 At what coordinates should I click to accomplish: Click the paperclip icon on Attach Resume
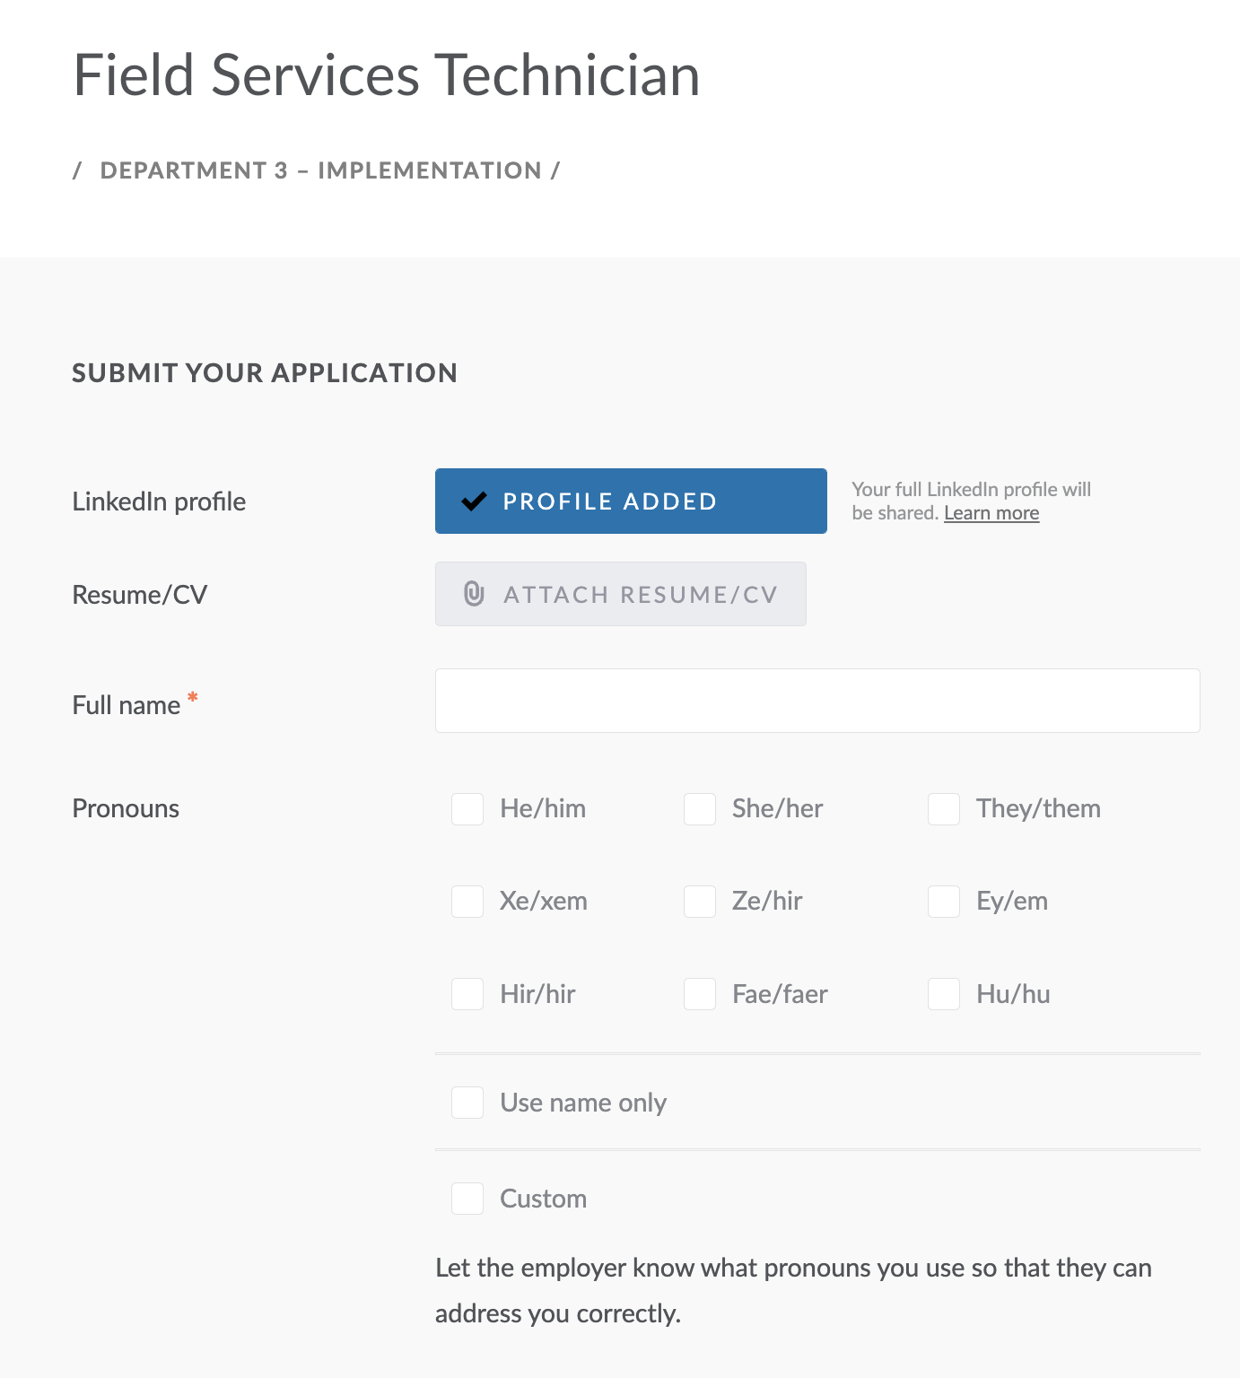pyautogui.click(x=474, y=594)
